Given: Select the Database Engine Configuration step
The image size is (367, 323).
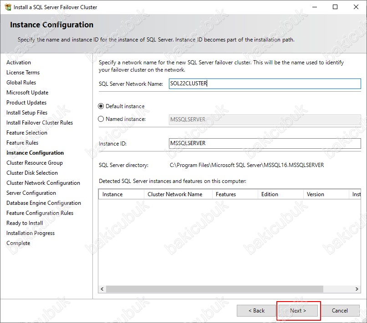Looking at the screenshot, I should pyautogui.click(x=44, y=203).
